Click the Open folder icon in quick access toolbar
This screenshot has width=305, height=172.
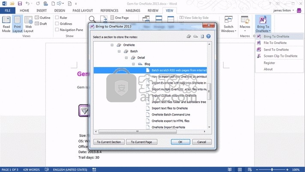point(12,3)
